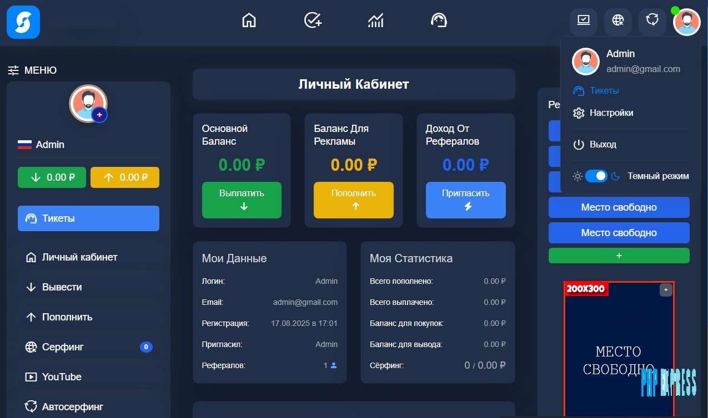The image size is (708, 418).
Task: Click the monitor checkmark icon in top right
Action: pyautogui.click(x=584, y=22)
